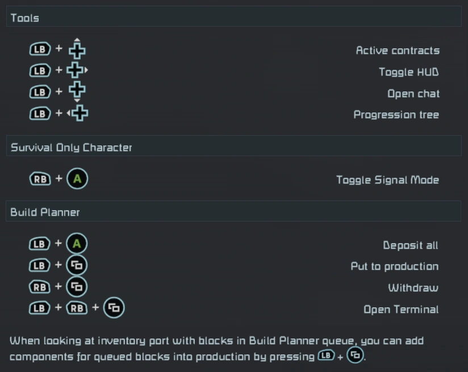Click the LB icon in the Active contracts row
Image resolution: width=468 pixels, height=372 pixels.
click(x=40, y=50)
